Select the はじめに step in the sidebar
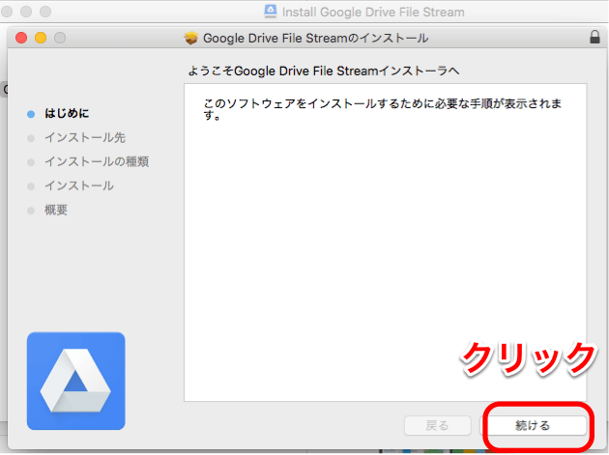The image size is (609, 455). [x=67, y=114]
